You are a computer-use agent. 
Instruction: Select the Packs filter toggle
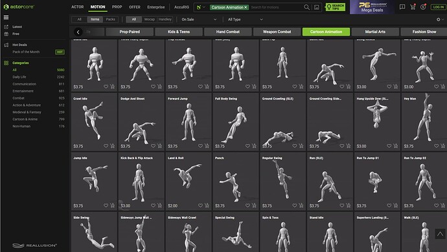point(110,19)
